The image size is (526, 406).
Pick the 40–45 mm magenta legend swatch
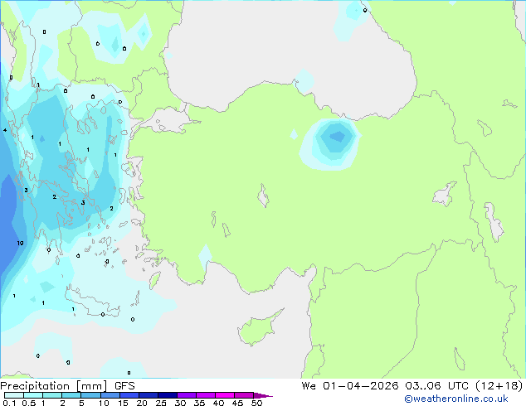[224, 395]
